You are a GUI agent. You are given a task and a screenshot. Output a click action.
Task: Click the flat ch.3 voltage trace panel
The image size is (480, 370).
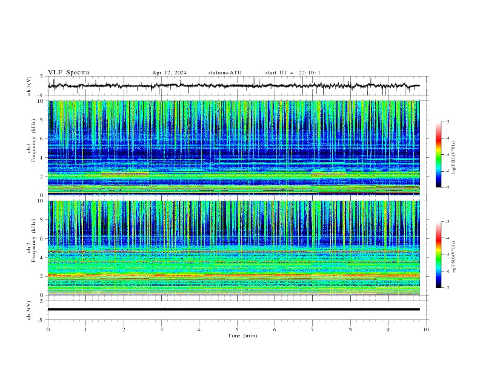tap(238, 310)
